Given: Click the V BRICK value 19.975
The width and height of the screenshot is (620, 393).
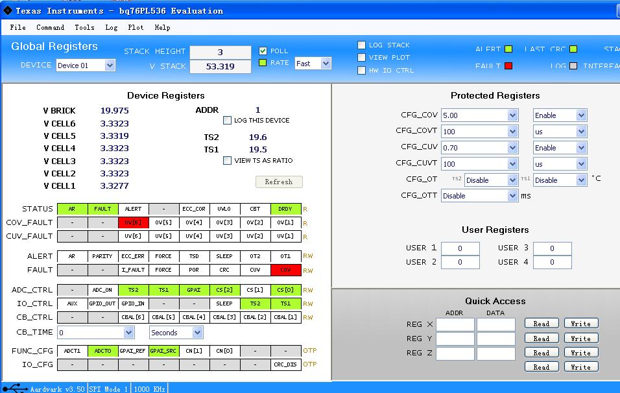Looking at the screenshot, I should click(x=114, y=111).
